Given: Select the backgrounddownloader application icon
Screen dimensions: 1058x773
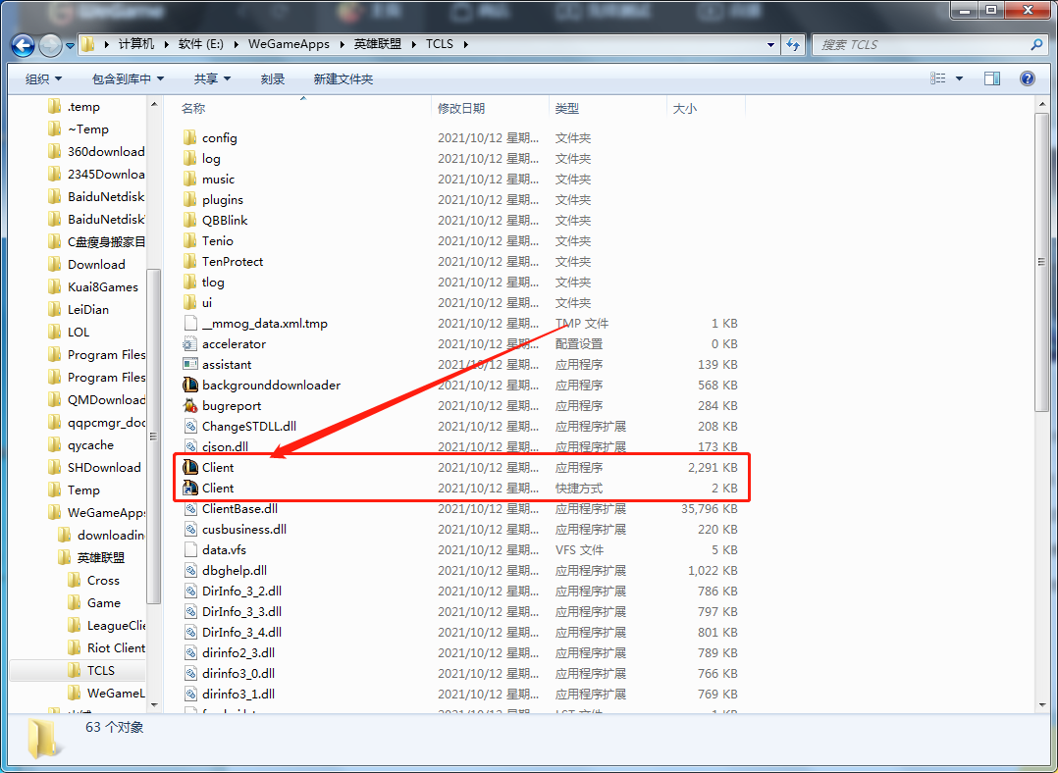Looking at the screenshot, I should coord(190,386).
